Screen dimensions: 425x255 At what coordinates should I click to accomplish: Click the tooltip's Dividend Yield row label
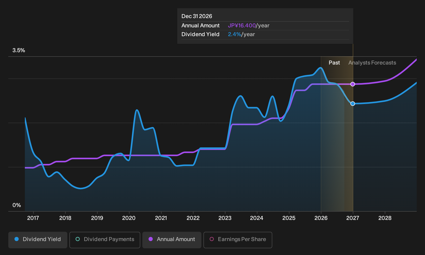tap(200, 34)
